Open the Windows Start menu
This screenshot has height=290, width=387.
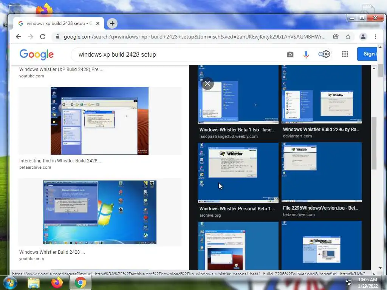(x=10, y=282)
